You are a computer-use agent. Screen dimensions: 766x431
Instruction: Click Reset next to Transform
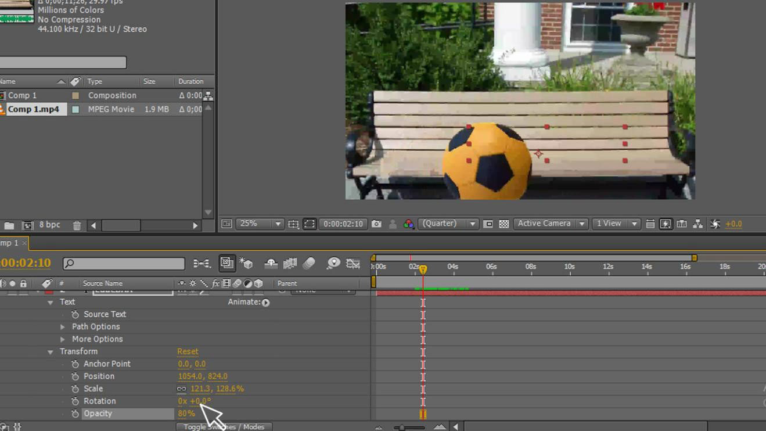coord(188,352)
